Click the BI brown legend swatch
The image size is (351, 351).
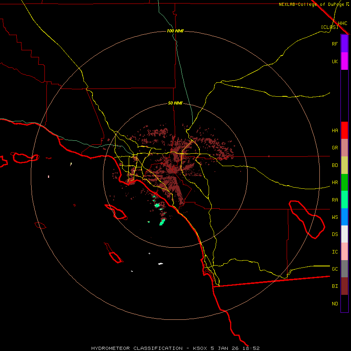point(344,286)
